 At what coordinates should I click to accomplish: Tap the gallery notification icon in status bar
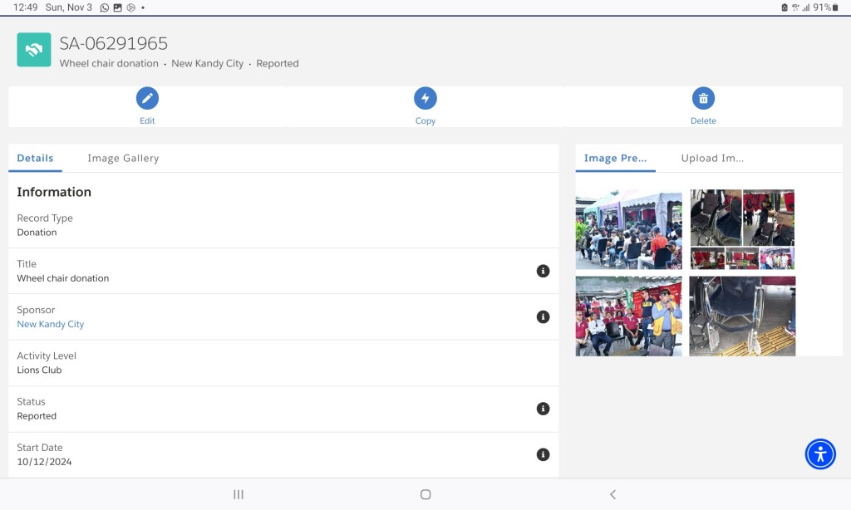click(x=117, y=7)
